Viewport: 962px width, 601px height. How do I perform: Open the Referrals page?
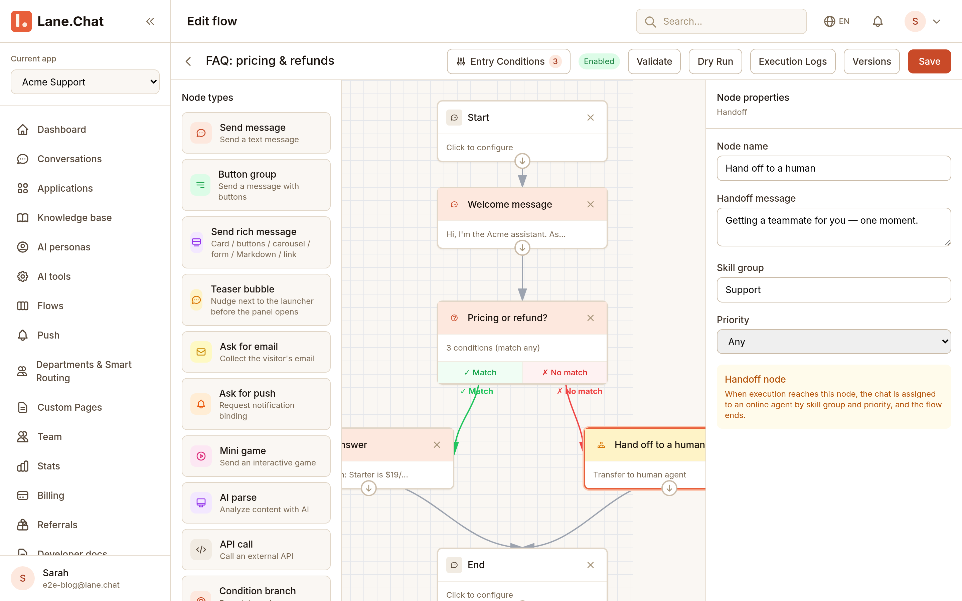[86, 525]
